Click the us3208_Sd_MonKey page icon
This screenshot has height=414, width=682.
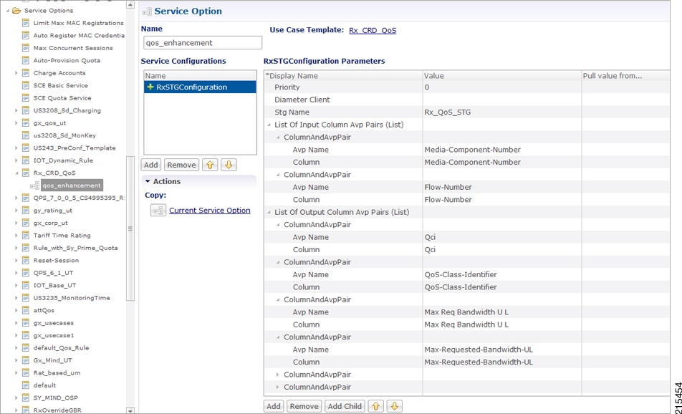coord(26,135)
